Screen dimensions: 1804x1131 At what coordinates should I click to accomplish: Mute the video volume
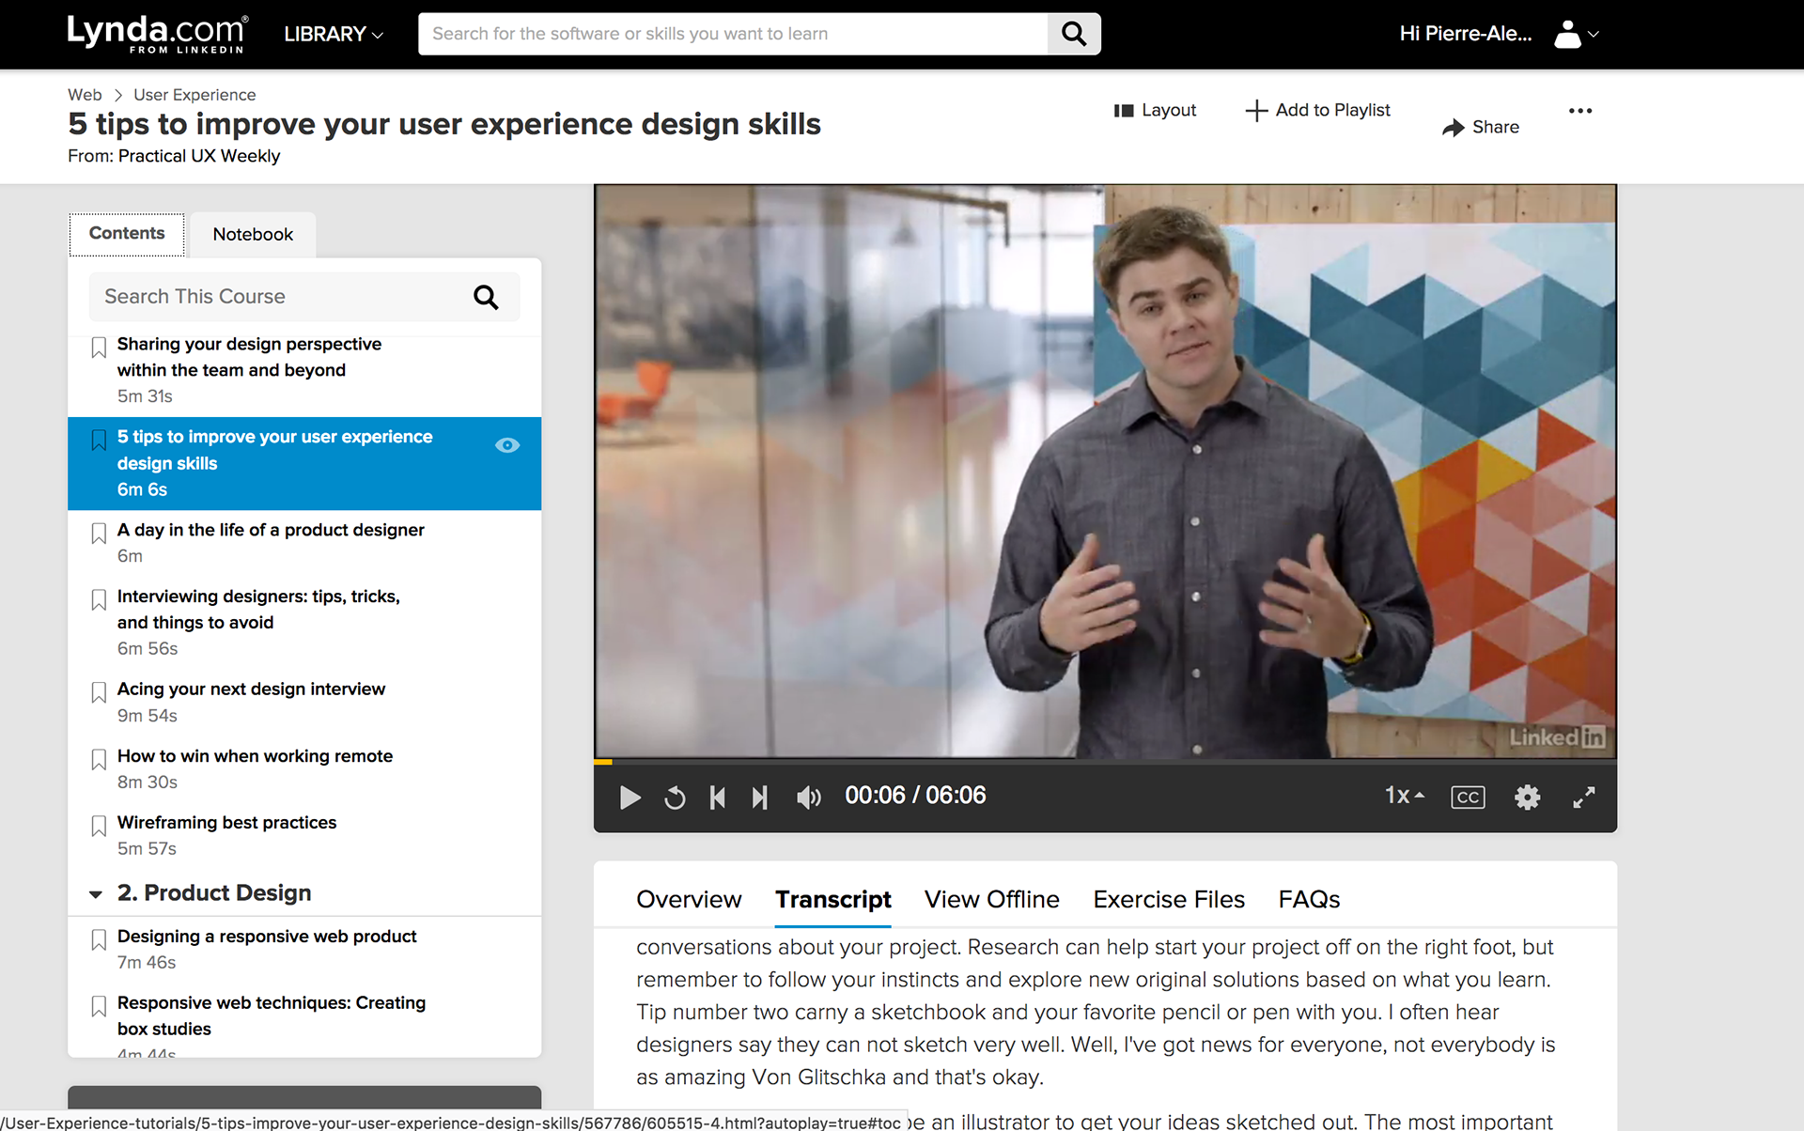pyautogui.click(x=808, y=798)
